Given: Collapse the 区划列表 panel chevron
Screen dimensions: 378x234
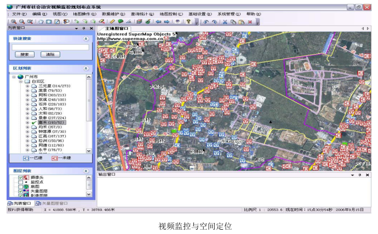Looking at the screenshot, I should point(86,68).
